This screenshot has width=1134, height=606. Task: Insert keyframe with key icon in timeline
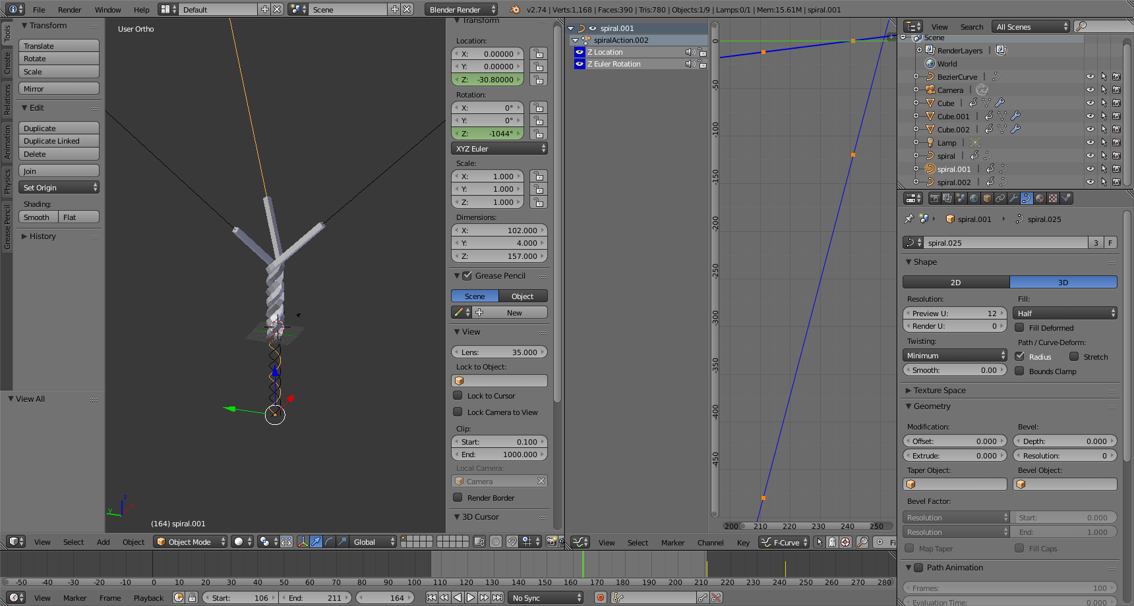(703, 597)
